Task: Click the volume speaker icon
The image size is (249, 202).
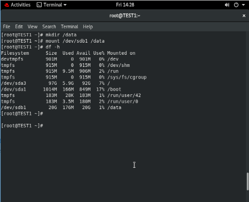Action: 227,5
